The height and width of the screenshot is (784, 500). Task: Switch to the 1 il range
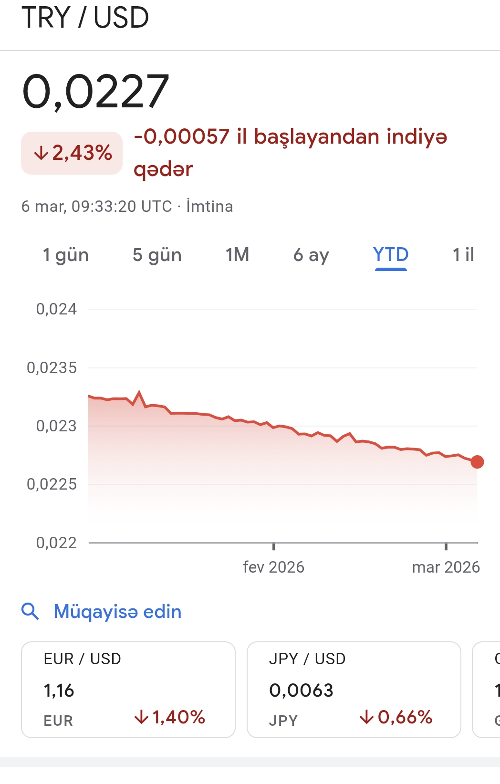pyautogui.click(x=463, y=255)
